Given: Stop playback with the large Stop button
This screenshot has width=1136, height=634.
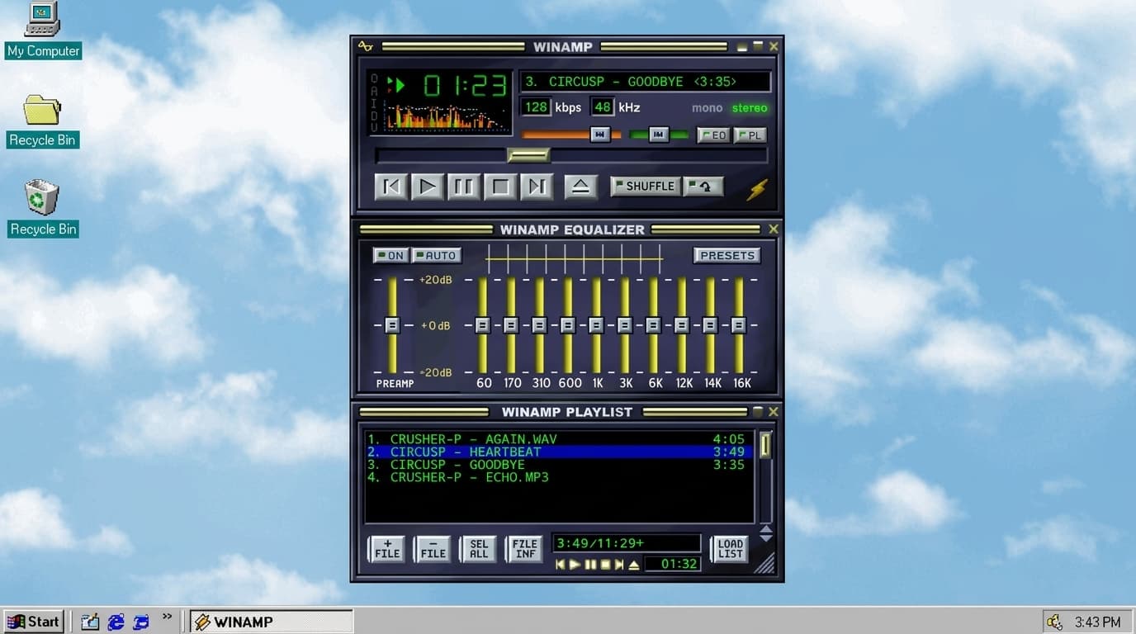Looking at the screenshot, I should point(500,187).
